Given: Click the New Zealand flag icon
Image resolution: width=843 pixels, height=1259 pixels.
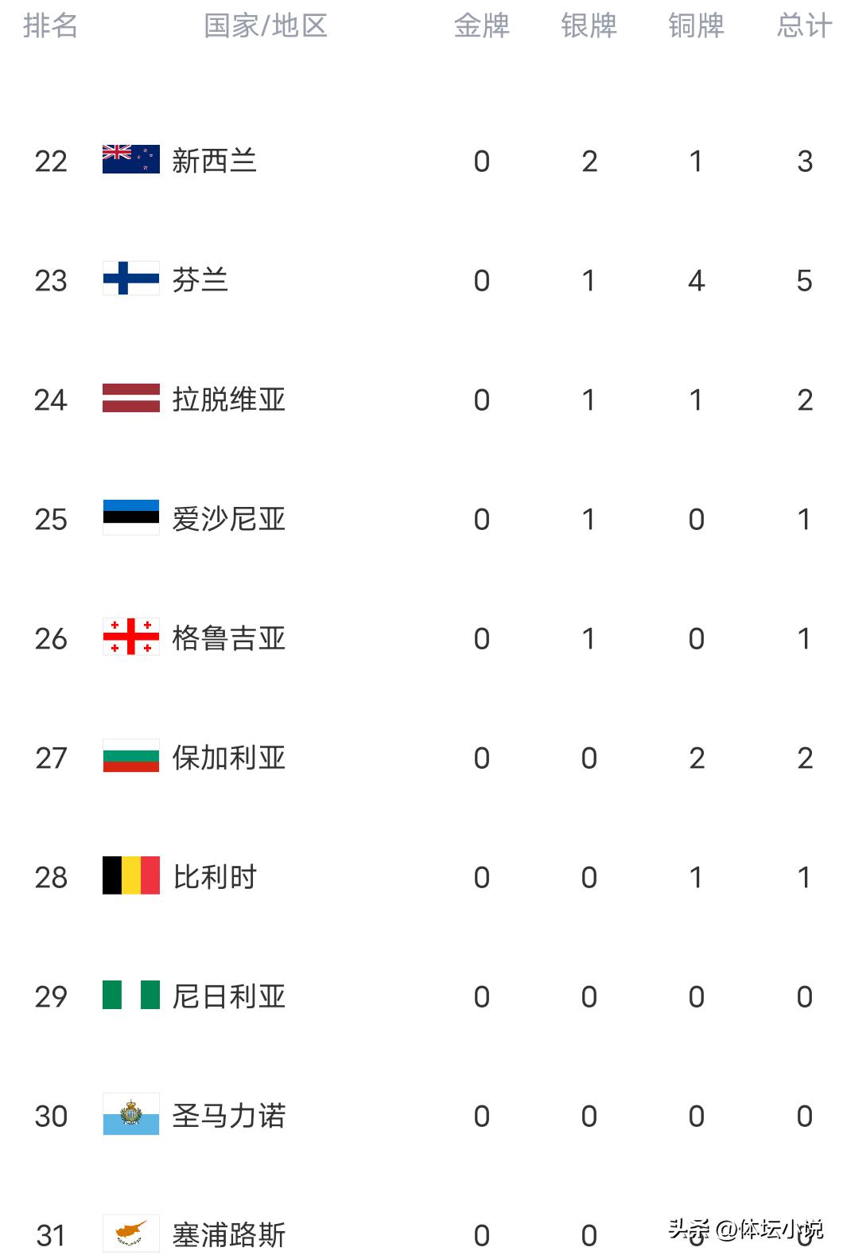Looking at the screenshot, I should point(131,160).
